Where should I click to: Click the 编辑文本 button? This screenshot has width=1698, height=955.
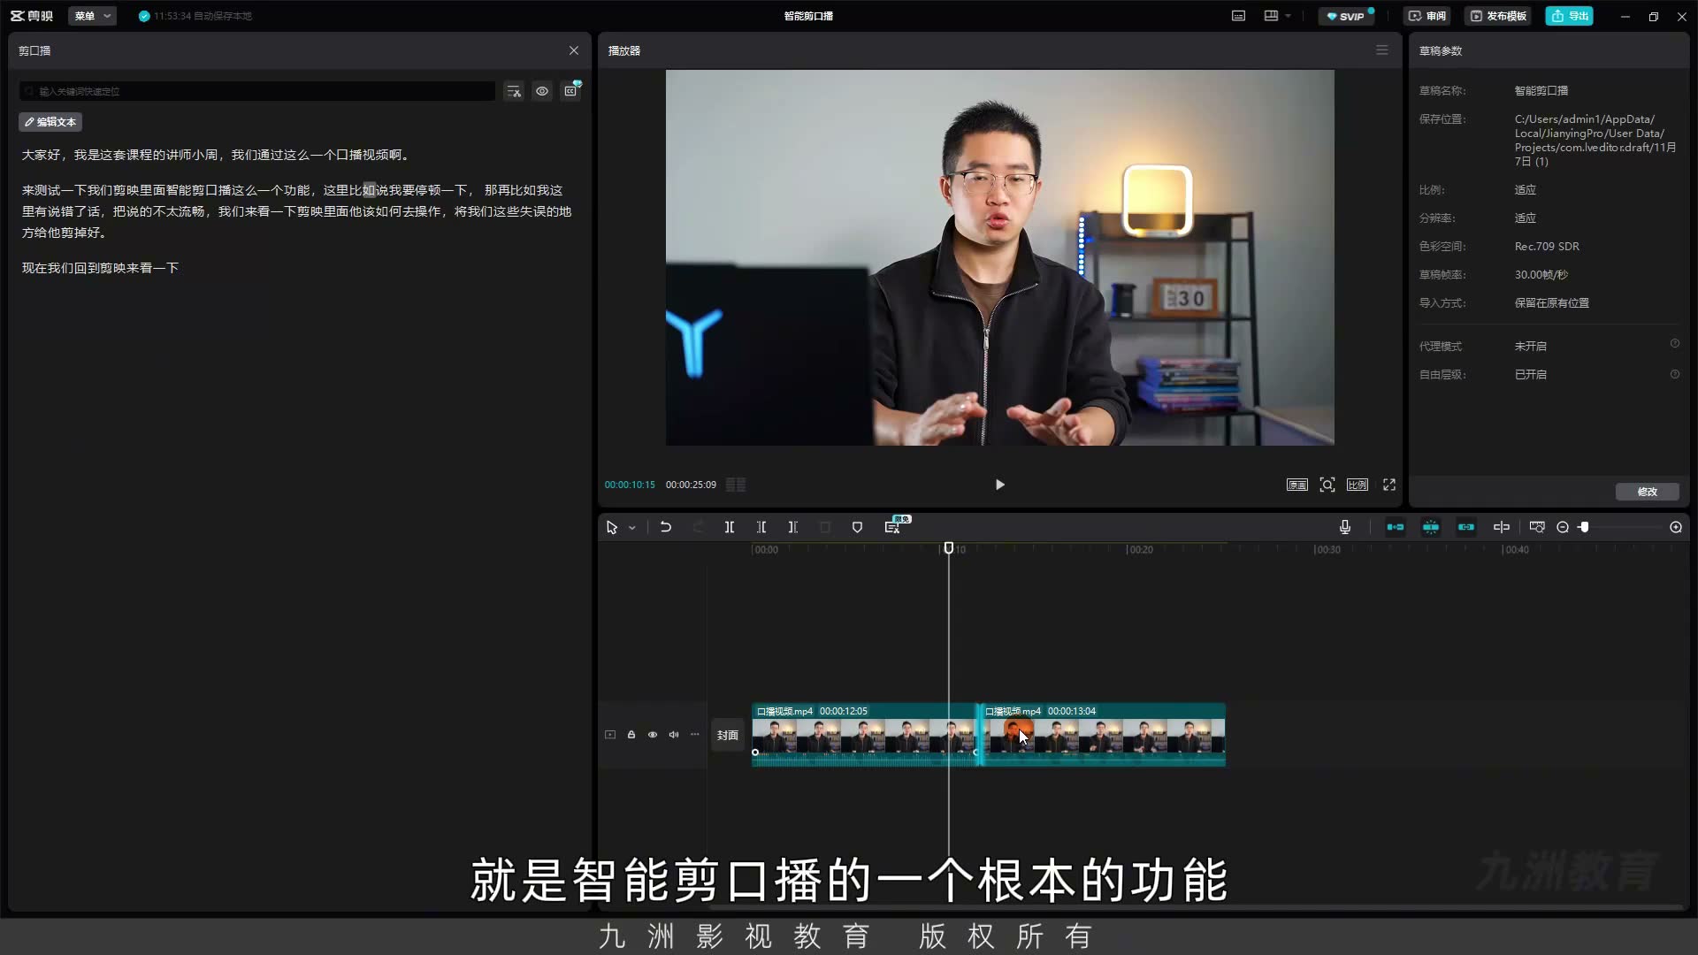pyautogui.click(x=50, y=122)
